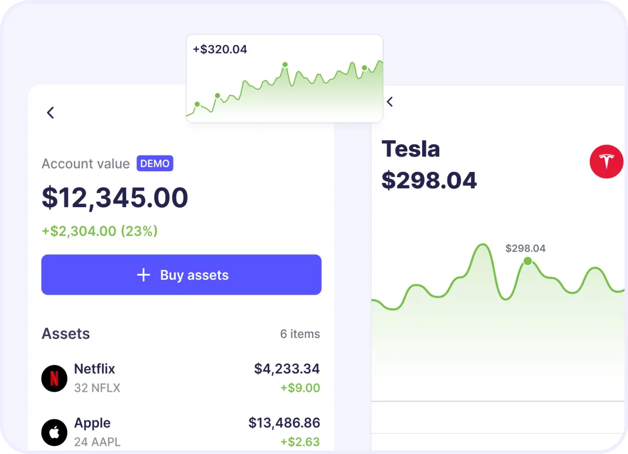Click the $12,345.00 account value
Viewport: 628px width, 454px height.
[x=115, y=198]
